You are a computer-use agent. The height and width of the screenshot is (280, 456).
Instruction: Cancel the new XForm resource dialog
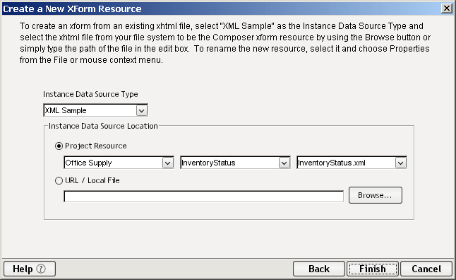pyautogui.click(x=426, y=269)
